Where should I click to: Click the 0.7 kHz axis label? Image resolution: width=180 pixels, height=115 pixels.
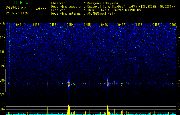pyautogui.click(x=2, y=95)
